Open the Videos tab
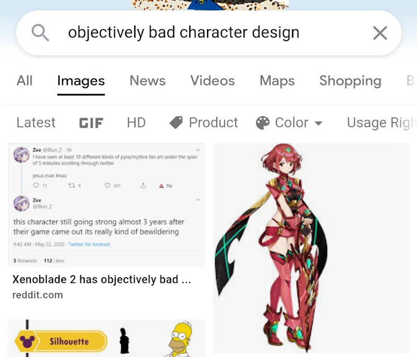 point(213,81)
